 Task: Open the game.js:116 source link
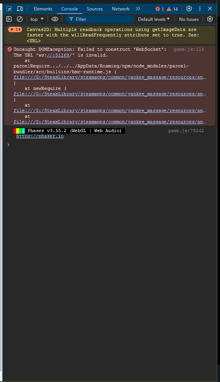(189, 50)
